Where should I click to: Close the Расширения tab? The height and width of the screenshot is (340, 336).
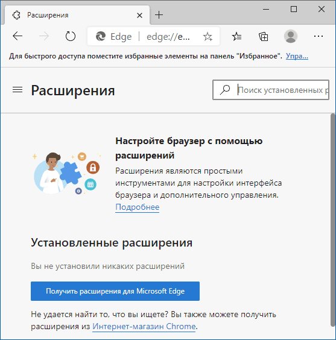coord(139,15)
